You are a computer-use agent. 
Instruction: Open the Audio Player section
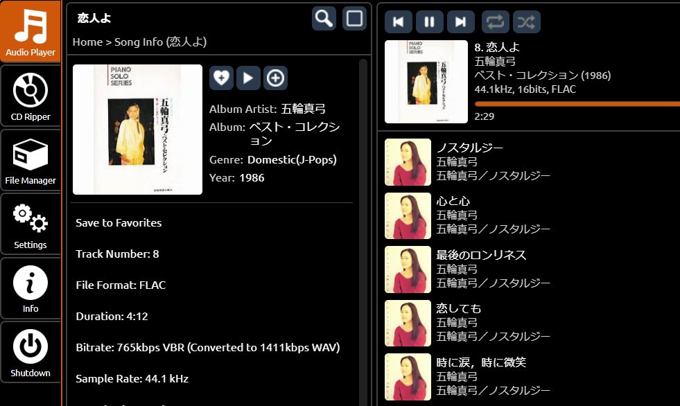point(30,32)
